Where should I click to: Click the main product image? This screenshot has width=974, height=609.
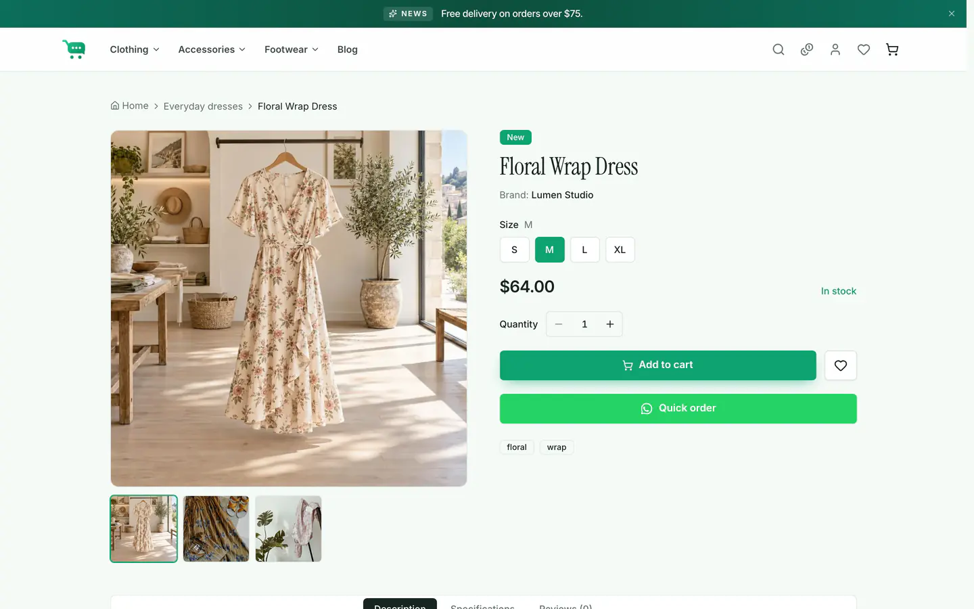click(289, 309)
